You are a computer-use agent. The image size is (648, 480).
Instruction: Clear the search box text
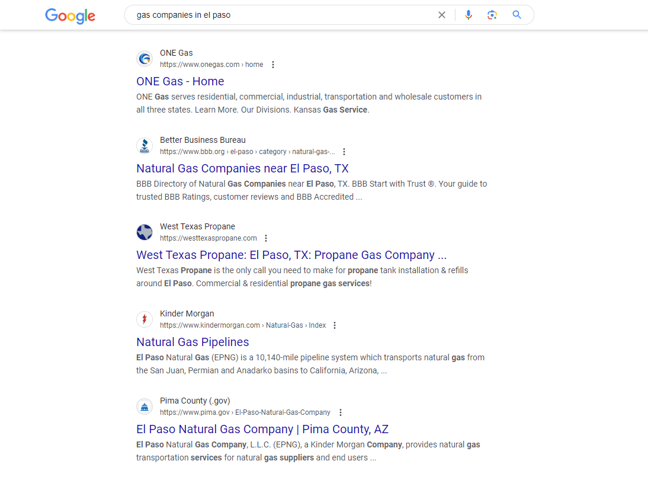(442, 15)
